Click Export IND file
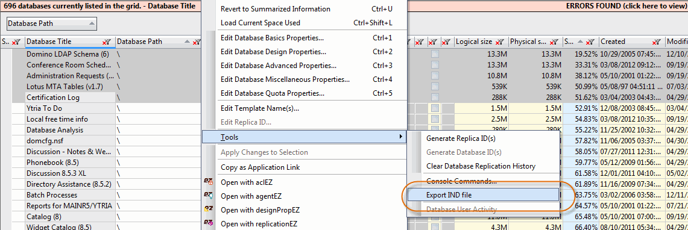Image resolution: width=688 pixels, height=230 pixels. pyautogui.click(x=483, y=195)
